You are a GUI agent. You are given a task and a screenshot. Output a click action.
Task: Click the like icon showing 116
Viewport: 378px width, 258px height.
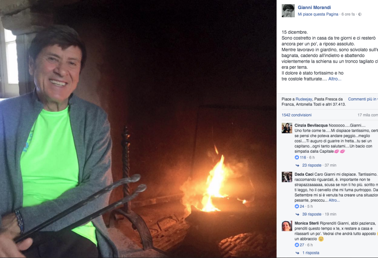(x=297, y=157)
